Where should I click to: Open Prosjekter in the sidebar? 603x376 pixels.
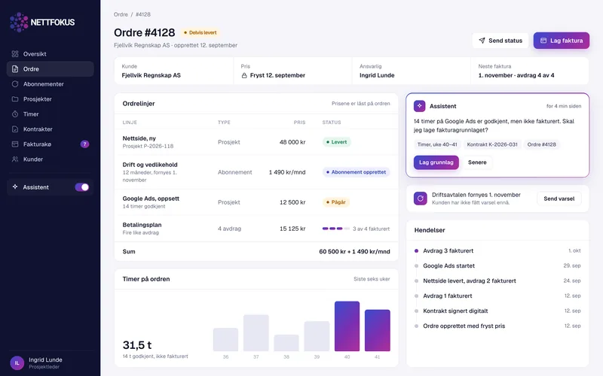click(50, 99)
